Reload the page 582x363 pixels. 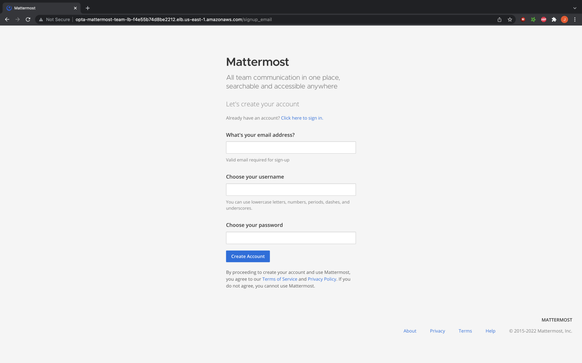tap(28, 19)
